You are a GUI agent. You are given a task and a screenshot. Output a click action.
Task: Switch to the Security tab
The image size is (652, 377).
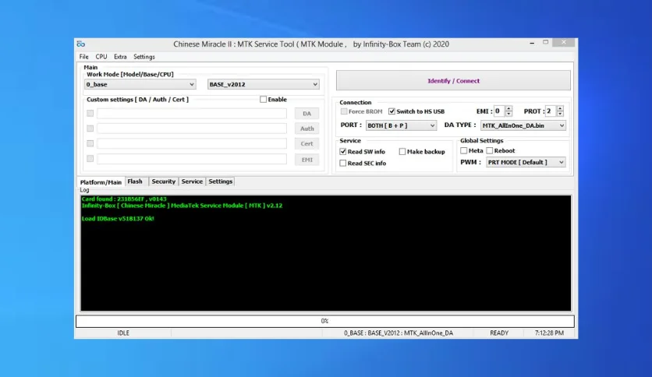[x=164, y=181]
